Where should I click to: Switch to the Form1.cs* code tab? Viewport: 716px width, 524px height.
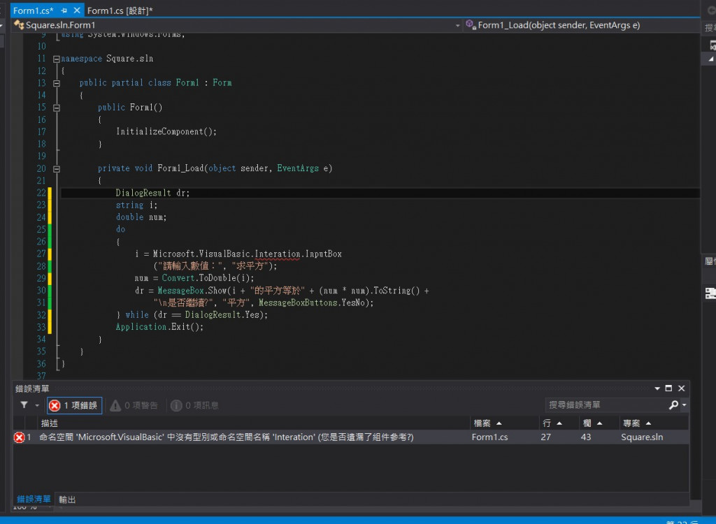click(x=34, y=10)
